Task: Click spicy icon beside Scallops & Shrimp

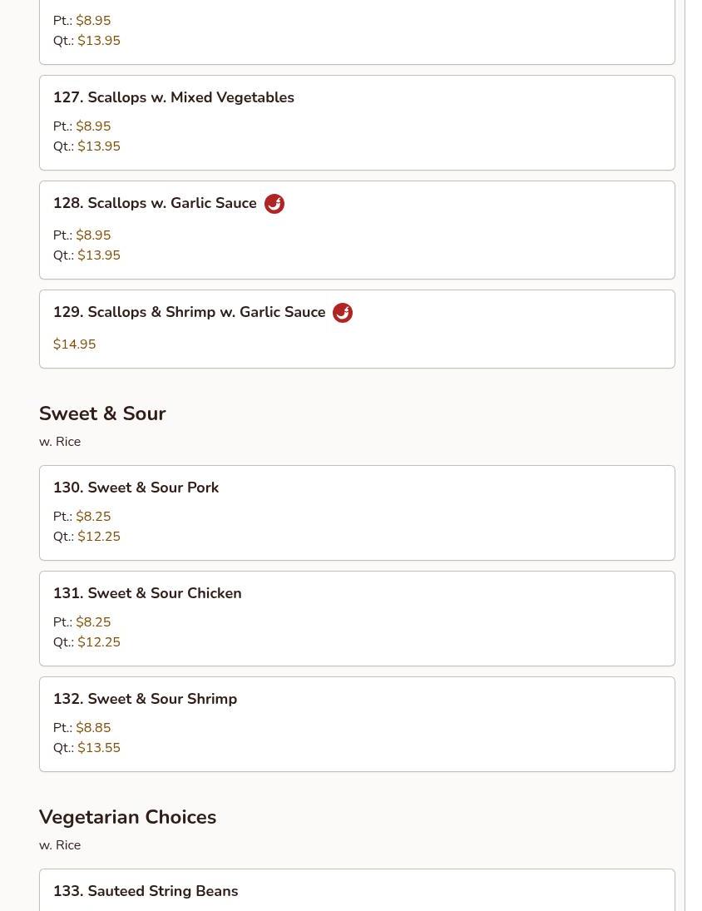Action: 342,313
